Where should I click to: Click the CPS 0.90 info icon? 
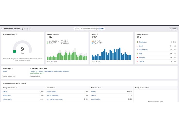coord(68,43)
